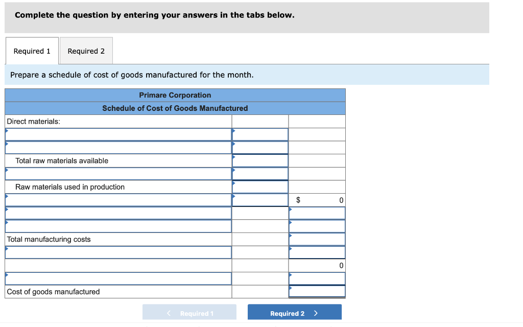523x327 pixels.
Task: Click the amount cell beside Total raw materials available
Action: coord(260,160)
